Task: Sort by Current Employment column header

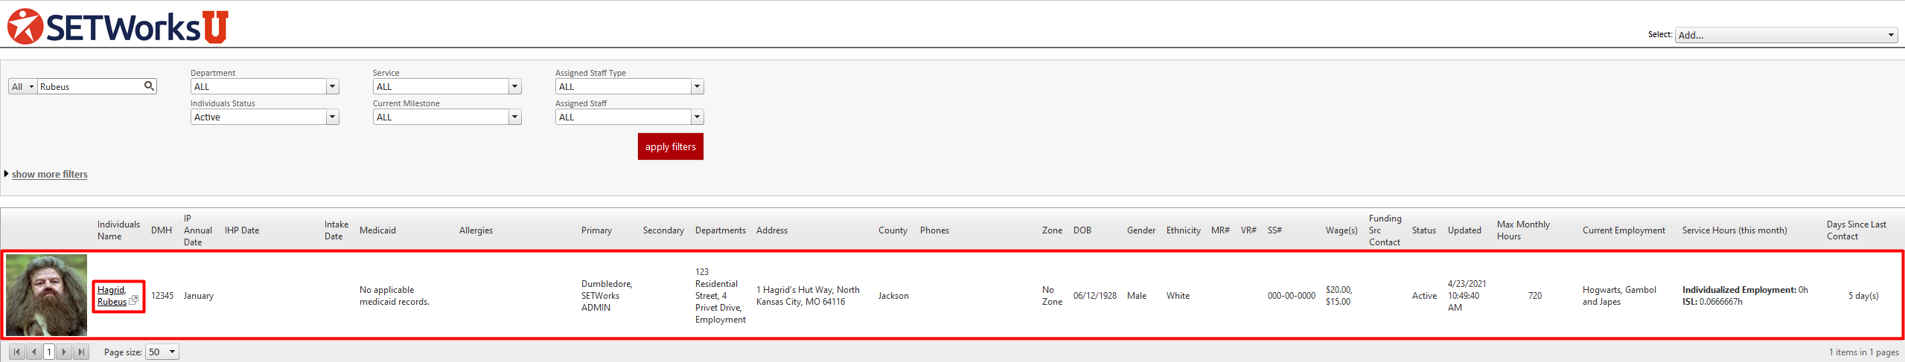Action: (1624, 230)
